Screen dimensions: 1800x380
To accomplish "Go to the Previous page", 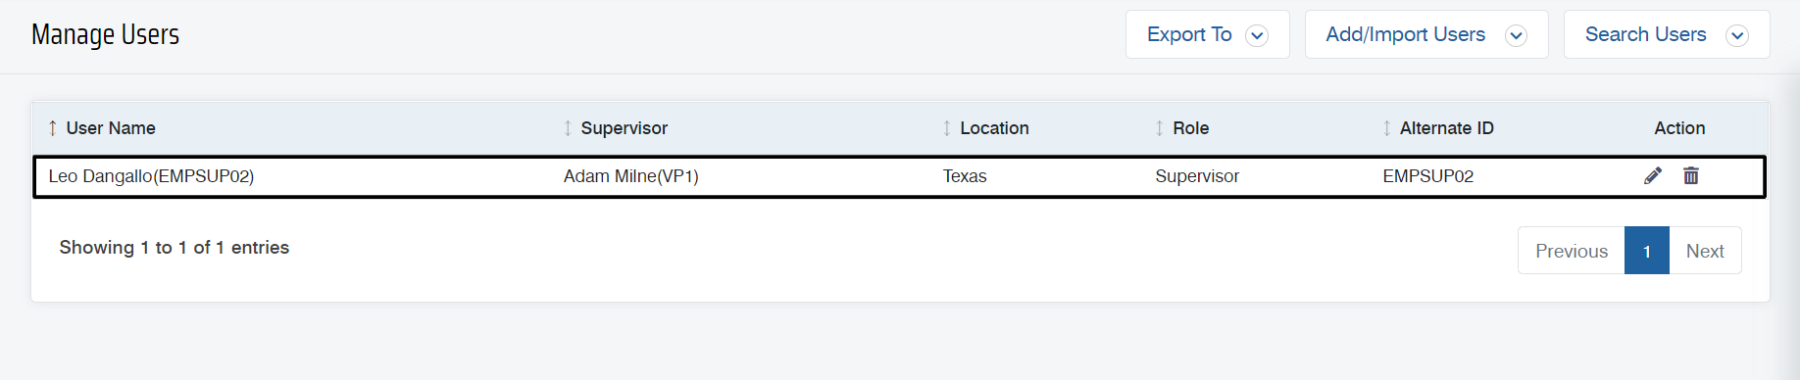I will pyautogui.click(x=1572, y=251).
